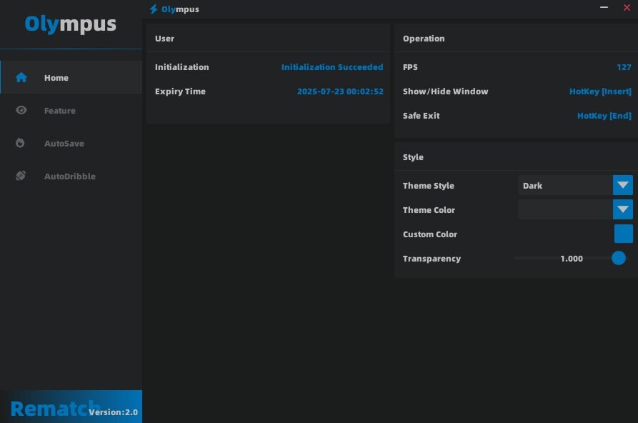Click the Style panel header
The width and height of the screenshot is (638, 423).
pyautogui.click(x=413, y=157)
